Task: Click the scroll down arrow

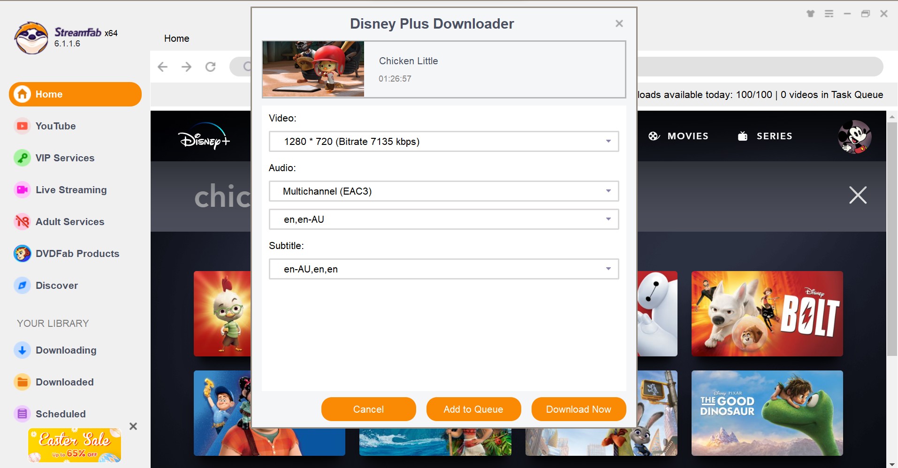Action: tap(892, 464)
